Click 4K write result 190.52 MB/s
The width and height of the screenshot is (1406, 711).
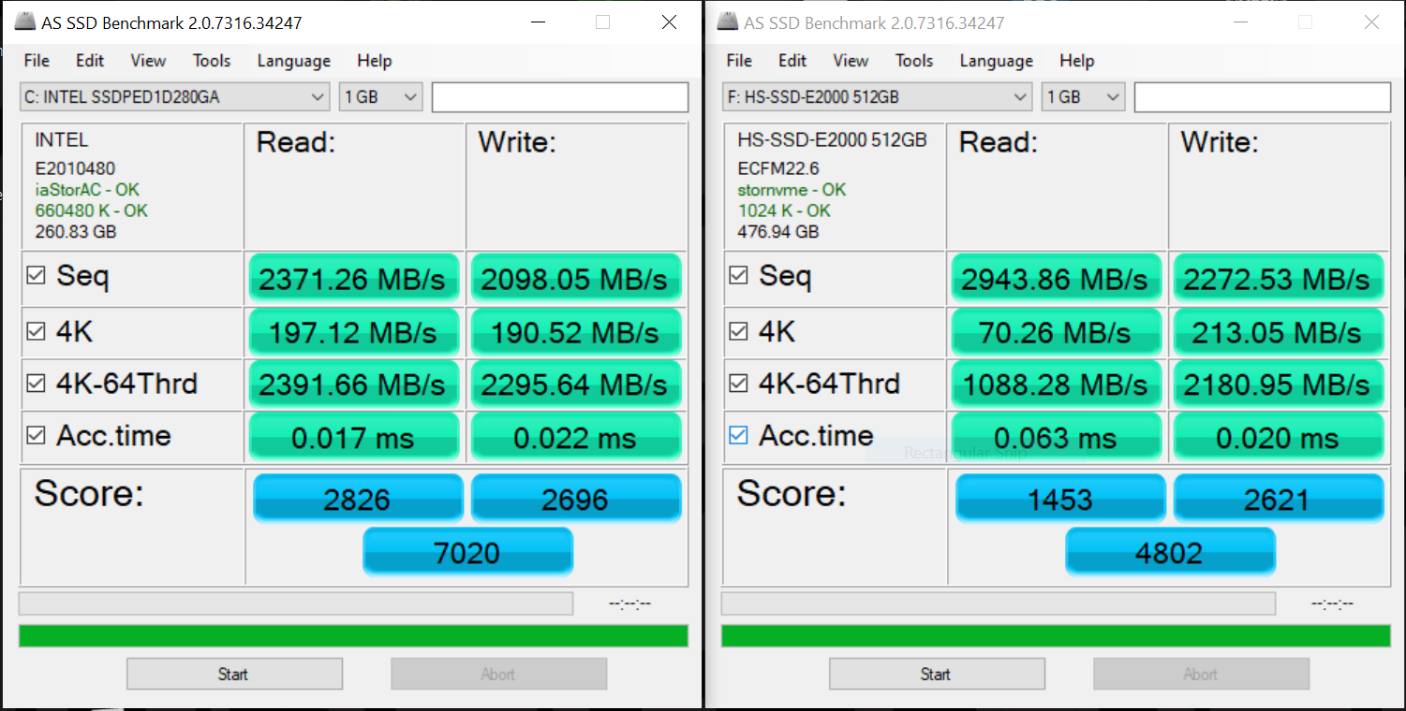(576, 332)
